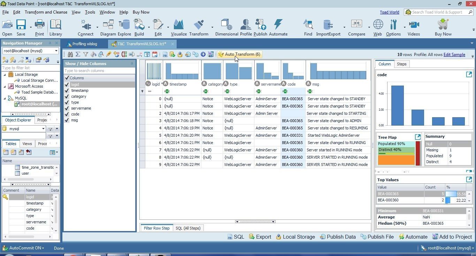476x256 pixels.
Task: Click the dark red block in Tree Map
Action: pyautogui.click(x=418, y=153)
